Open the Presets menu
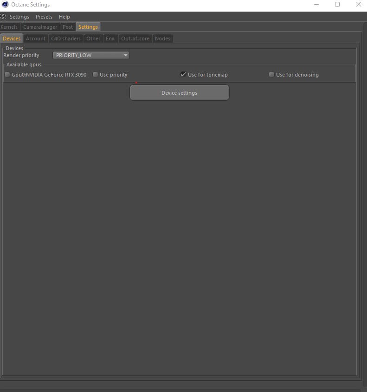The image size is (367, 392). 44,17
